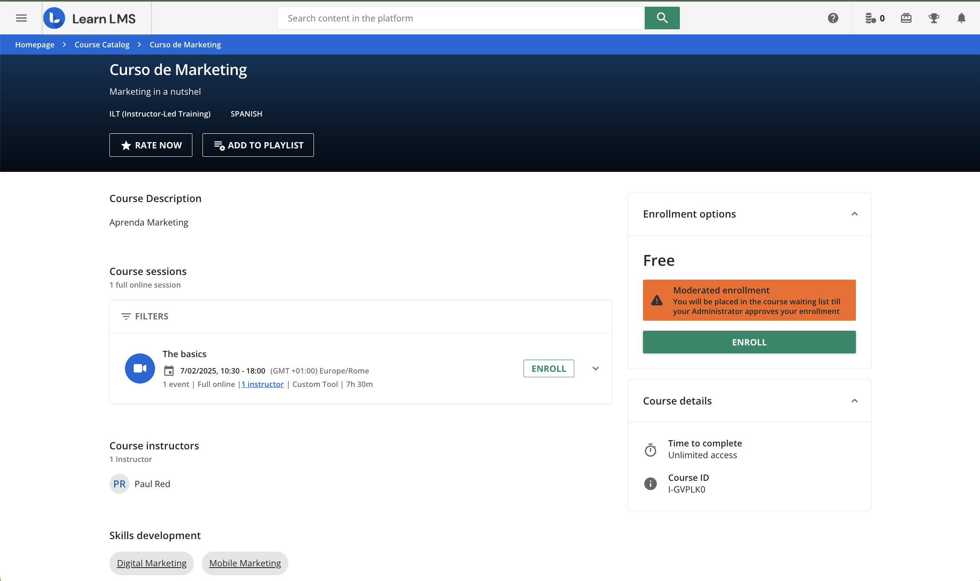980x581 pixels.
Task: Open the help question mark icon
Action: (833, 18)
